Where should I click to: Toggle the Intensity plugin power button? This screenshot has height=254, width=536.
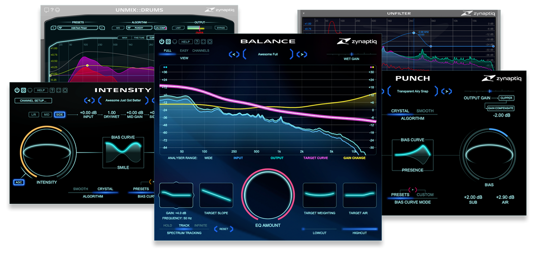17,90
